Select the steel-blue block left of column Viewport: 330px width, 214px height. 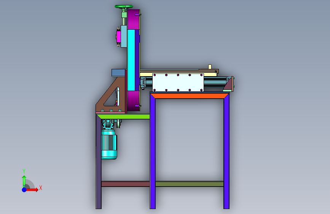118,73
